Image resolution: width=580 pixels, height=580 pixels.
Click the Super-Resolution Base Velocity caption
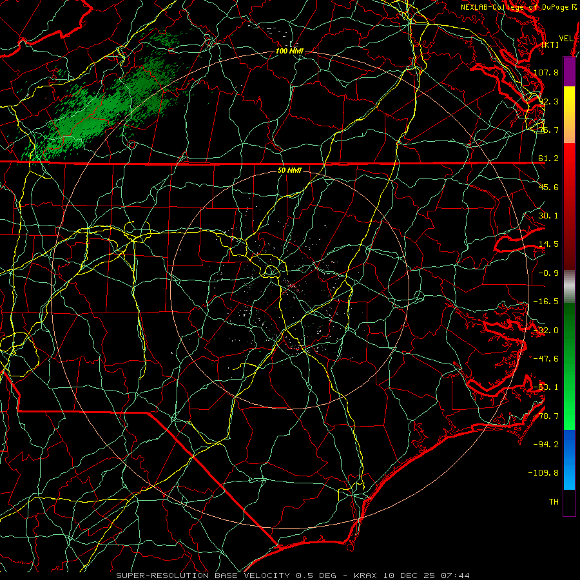(x=293, y=575)
